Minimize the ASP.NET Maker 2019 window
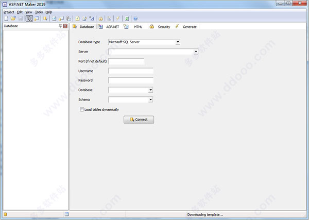 (x=280, y=4)
